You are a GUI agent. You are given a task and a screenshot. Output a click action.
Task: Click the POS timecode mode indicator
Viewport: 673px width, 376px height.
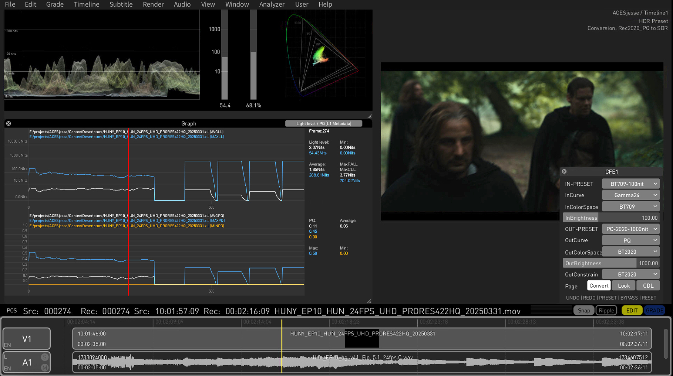pyautogui.click(x=12, y=311)
